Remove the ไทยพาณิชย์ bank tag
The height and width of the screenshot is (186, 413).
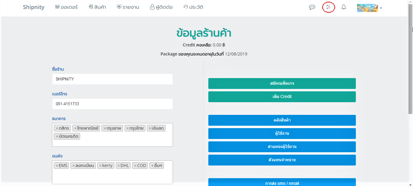(75, 128)
